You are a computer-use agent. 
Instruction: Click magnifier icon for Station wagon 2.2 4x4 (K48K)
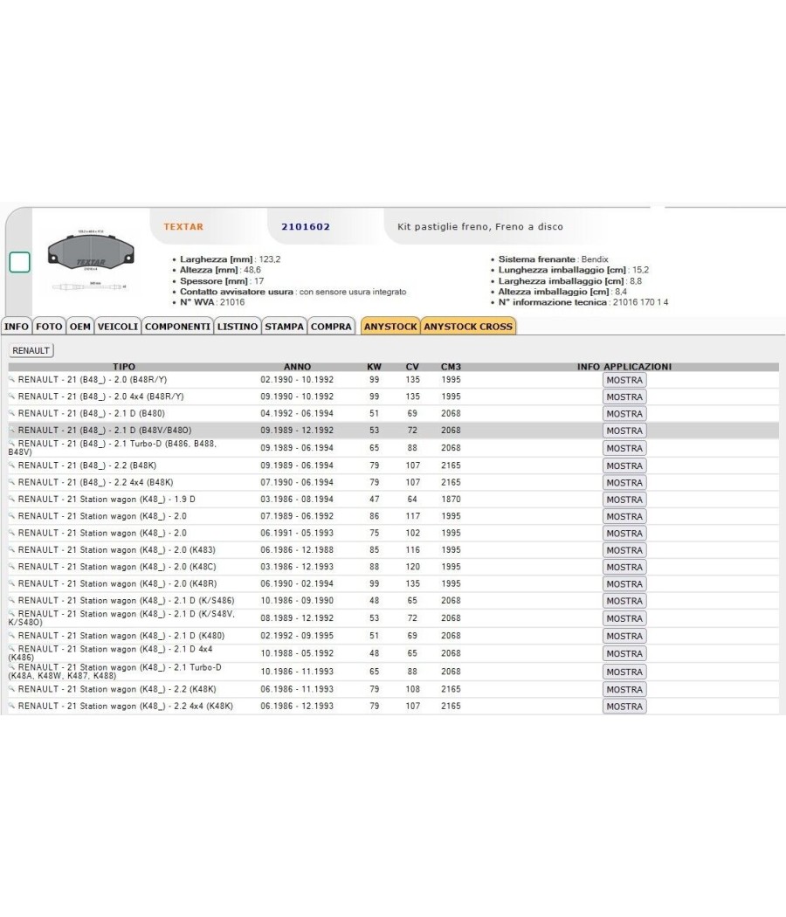[x=11, y=707]
